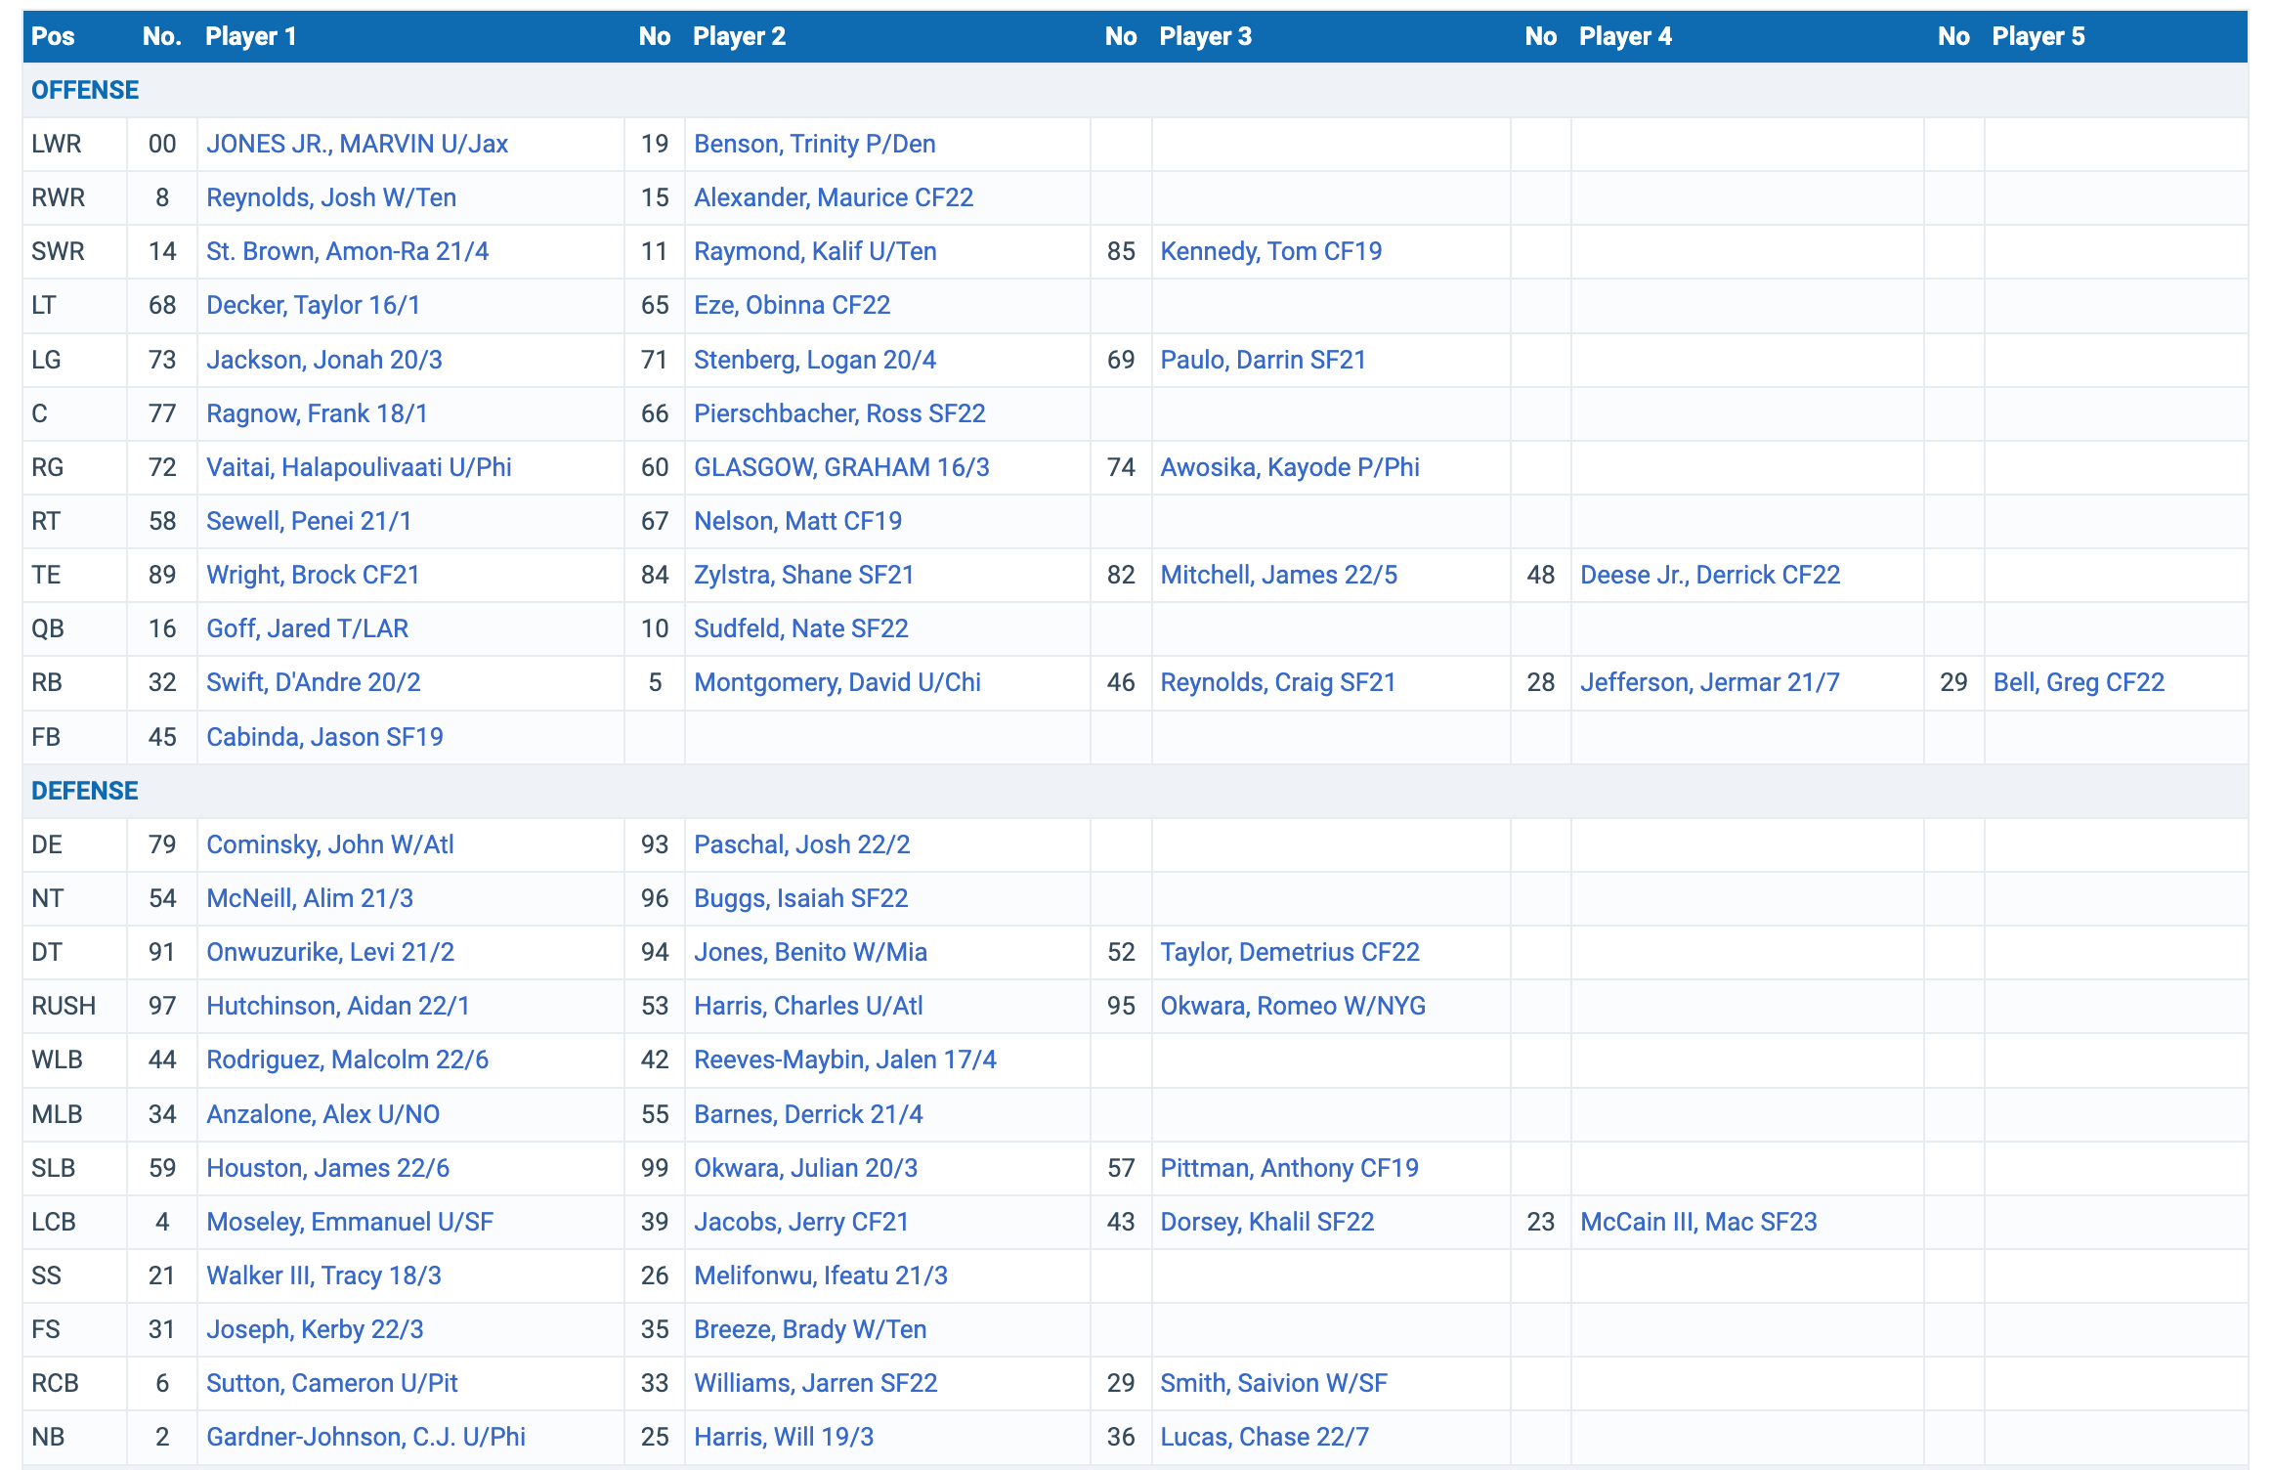Click Greg Bell in Player 5 column
The image size is (2273, 1470).
click(x=2078, y=682)
